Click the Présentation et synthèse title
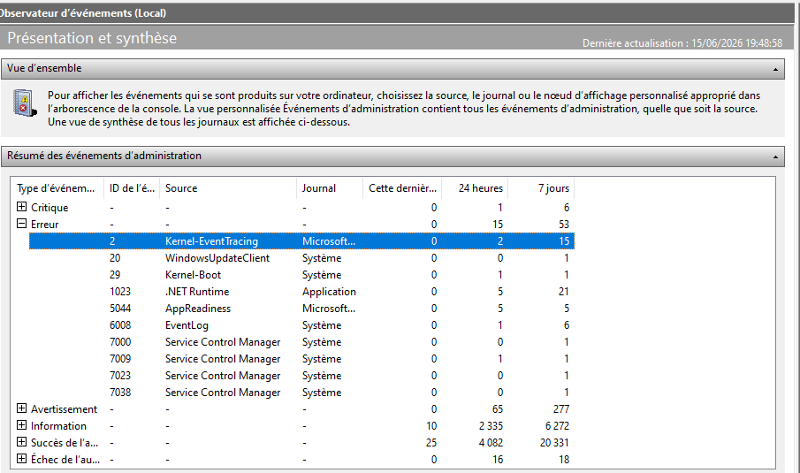Screen dimensions: 800x473 point(92,38)
